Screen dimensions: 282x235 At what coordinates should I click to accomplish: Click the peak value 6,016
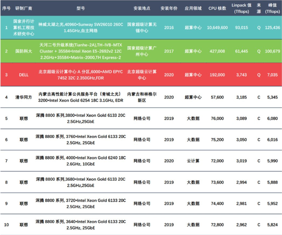[272, 140]
